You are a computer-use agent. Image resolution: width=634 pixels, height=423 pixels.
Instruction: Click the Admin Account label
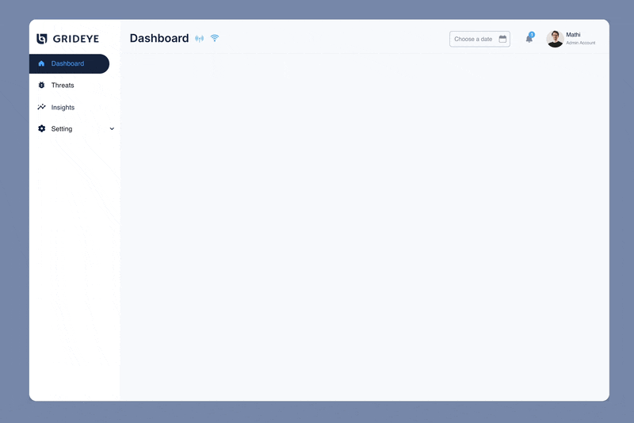pos(580,43)
